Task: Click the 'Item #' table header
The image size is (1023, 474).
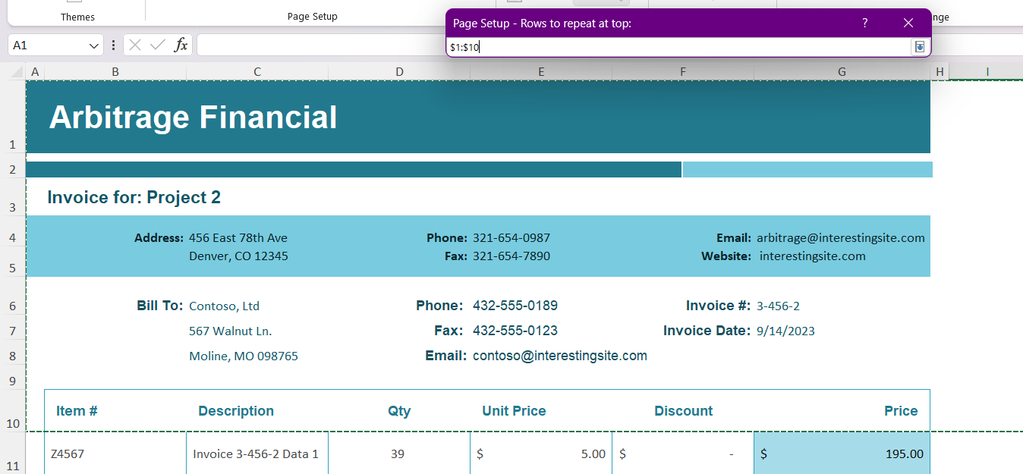Action: coord(77,411)
